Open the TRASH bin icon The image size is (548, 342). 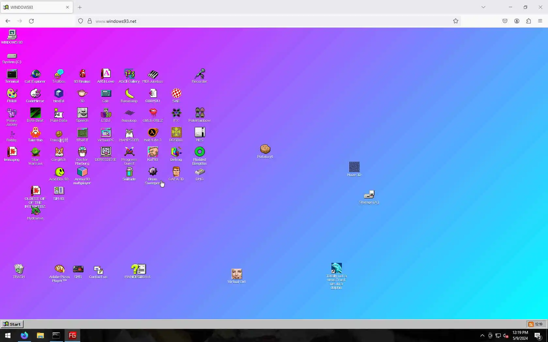tap(19, 271)
